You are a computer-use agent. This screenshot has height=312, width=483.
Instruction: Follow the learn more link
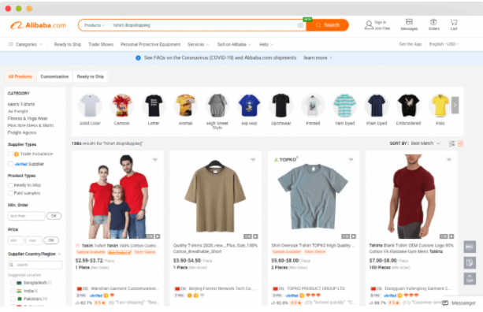pos(318,58)
